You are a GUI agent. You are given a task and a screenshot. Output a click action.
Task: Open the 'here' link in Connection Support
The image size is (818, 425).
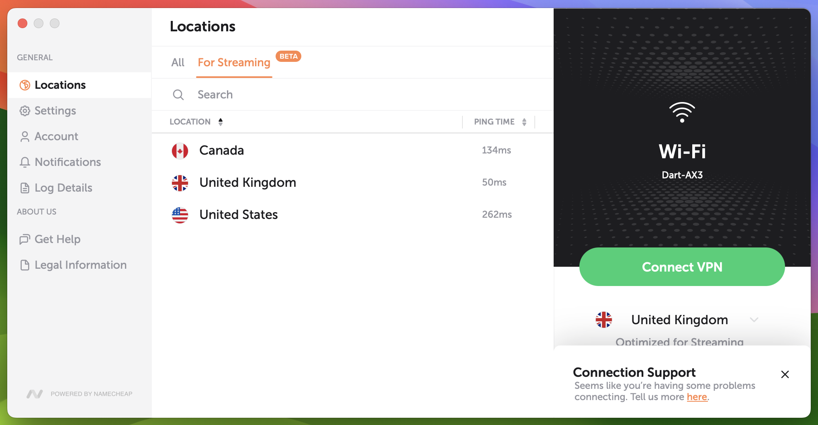pyautogui.click(x=697, y=397)
